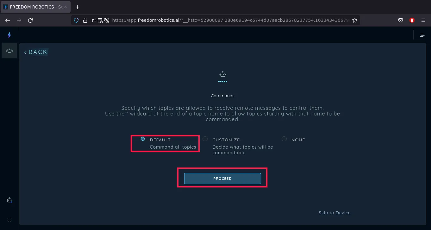Open the robot fleet sidebar icon
This screenshot has height=230, width=431.
point(9,50)
